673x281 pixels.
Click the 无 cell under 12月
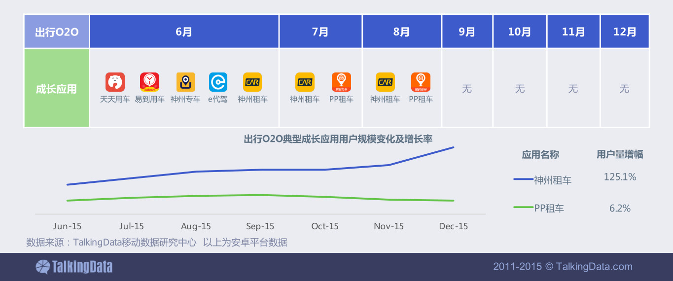(625, 88)
